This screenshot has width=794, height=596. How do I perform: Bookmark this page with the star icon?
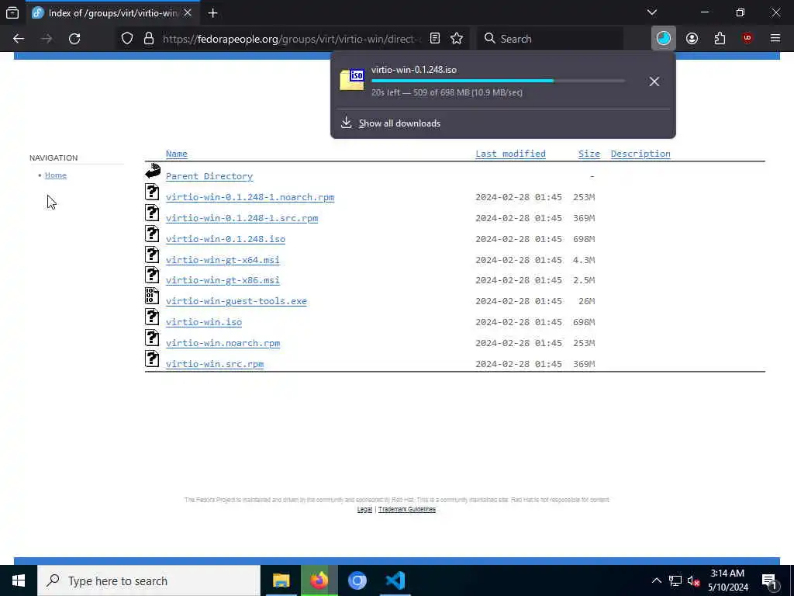[x=457, y=39]
